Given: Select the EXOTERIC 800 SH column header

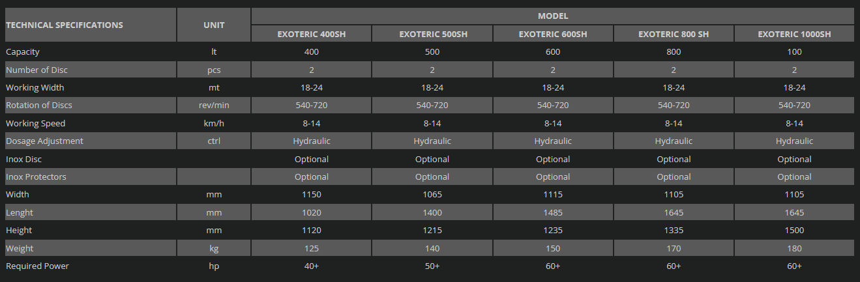Looking at the screenshot, I should pos(674,34).
